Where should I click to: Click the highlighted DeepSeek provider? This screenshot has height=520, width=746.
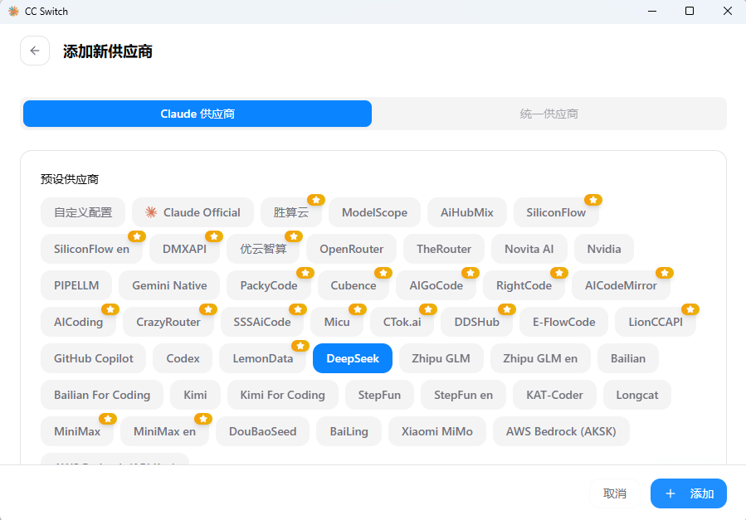pos(353,358)
